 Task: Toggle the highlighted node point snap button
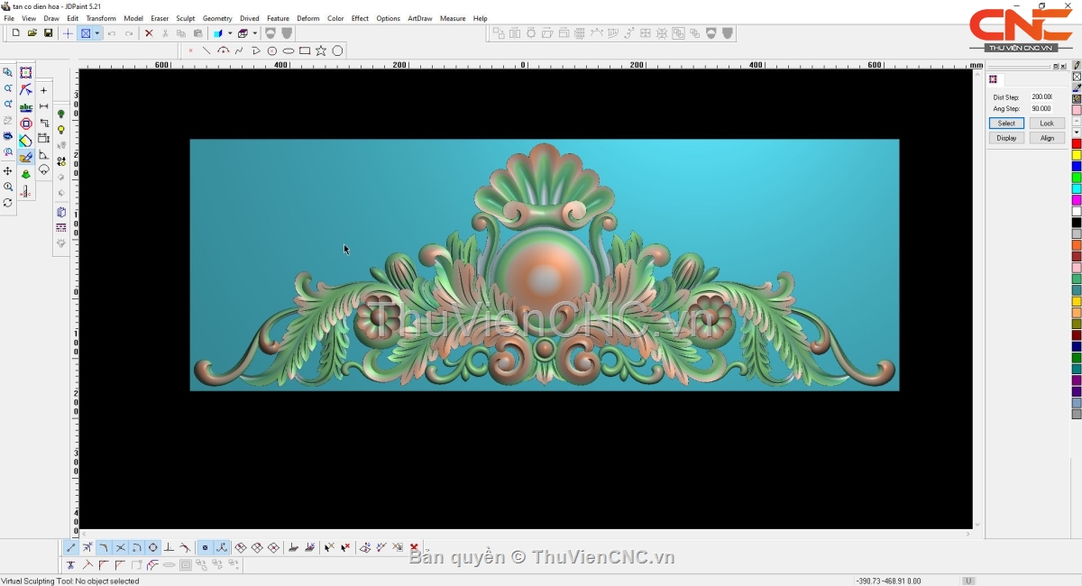tap(205, 547)
